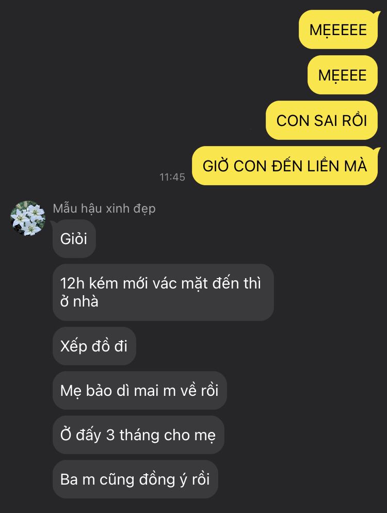Viewport: 387px width, 513px height.
Task: Tap the CON SAI RỒI message
Action: click(321, 120)
